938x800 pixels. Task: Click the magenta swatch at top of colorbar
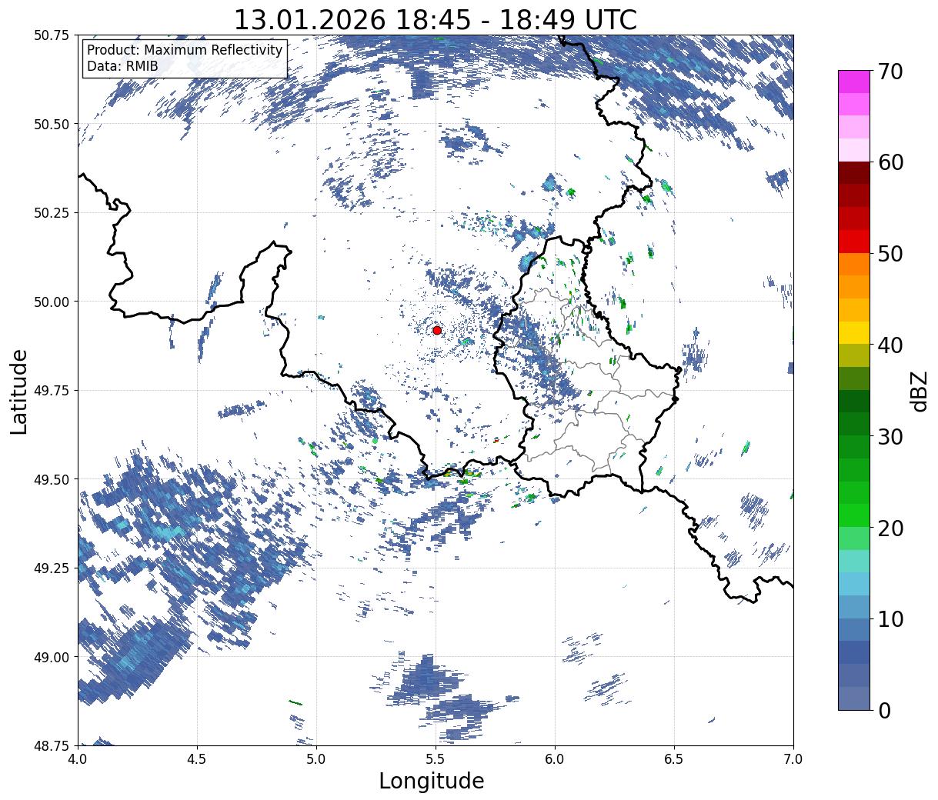[854, 82]
